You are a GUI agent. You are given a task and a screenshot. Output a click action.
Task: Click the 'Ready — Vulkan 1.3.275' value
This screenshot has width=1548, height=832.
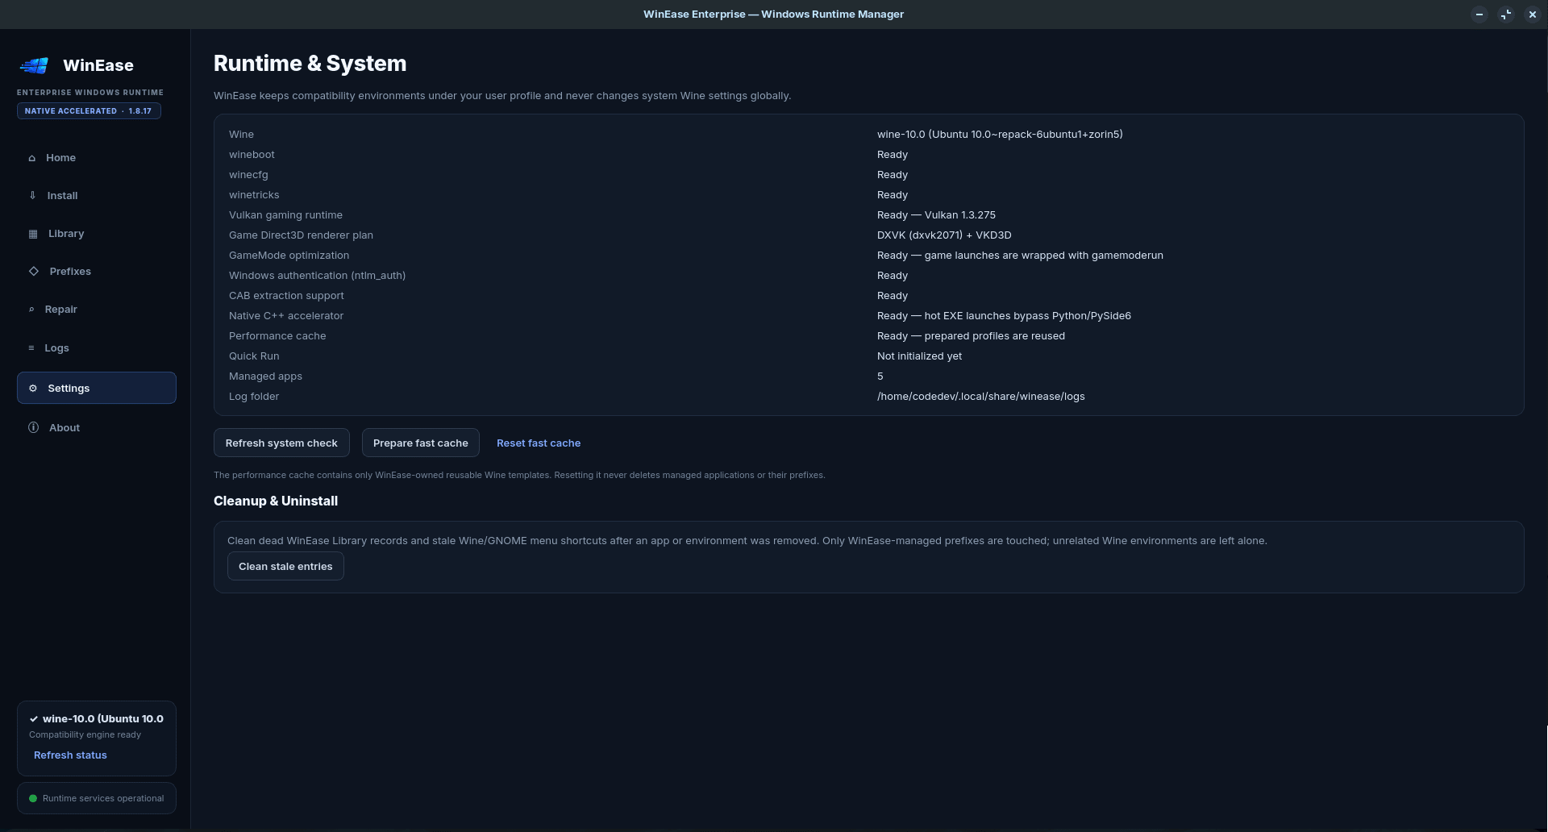936,215
